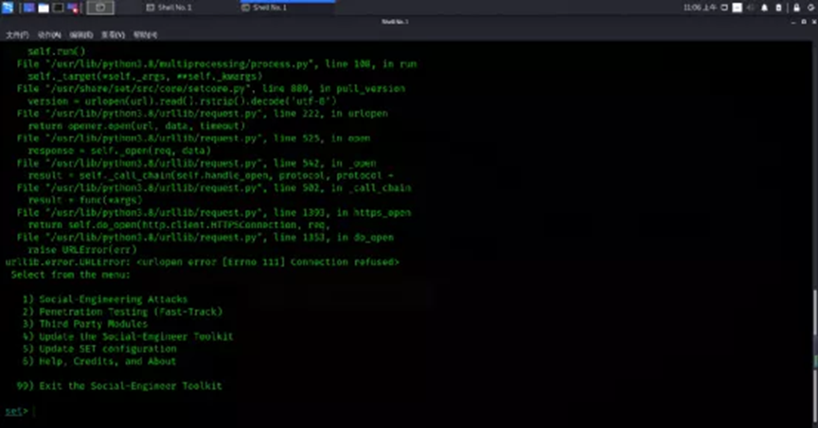Select the workspace switcher box in panel
The image size is (818, 428).
(100, 8)
